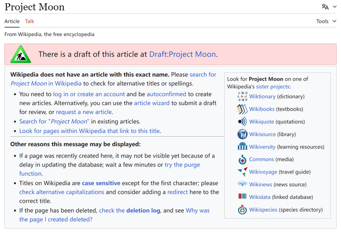The width and height of the screenshot is (341, 234).
Task: Open the Wikiquote text link
Action: point(262,122)
